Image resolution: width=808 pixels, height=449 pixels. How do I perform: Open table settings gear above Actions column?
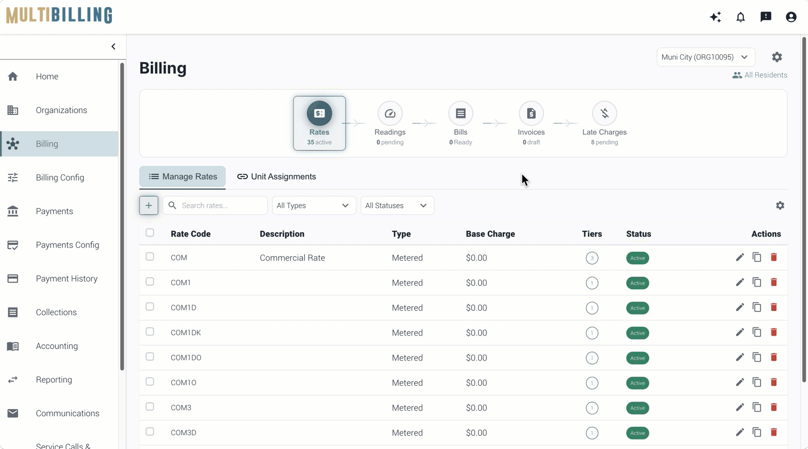[780, 206]
